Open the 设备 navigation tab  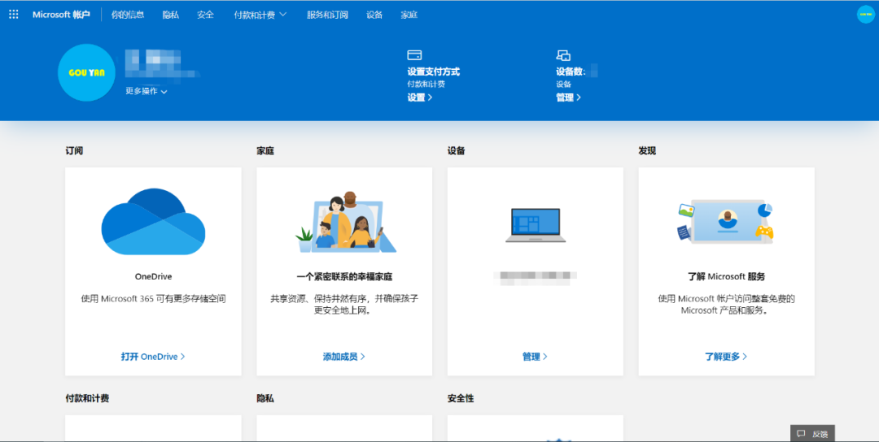[x=374, y=15]
